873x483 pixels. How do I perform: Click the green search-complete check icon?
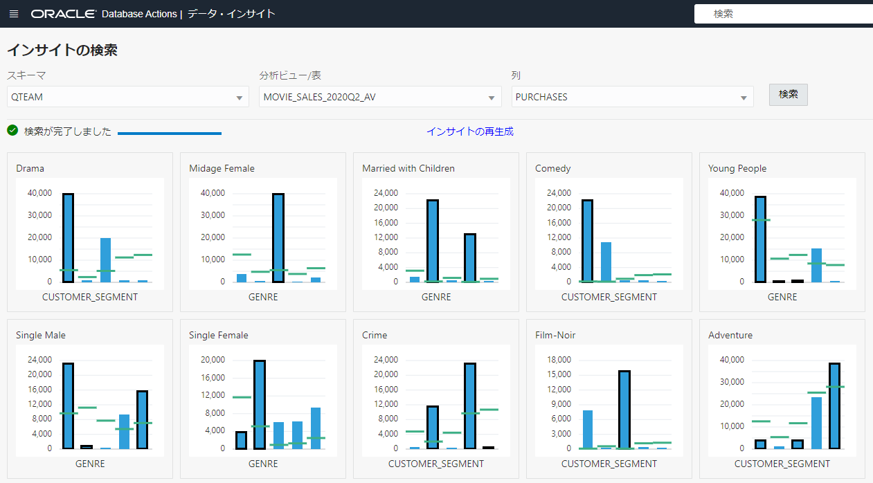click(x=12, y=131)
